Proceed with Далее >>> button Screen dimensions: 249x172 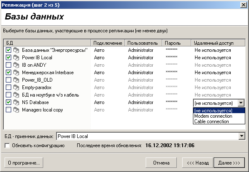pos(229,162)
